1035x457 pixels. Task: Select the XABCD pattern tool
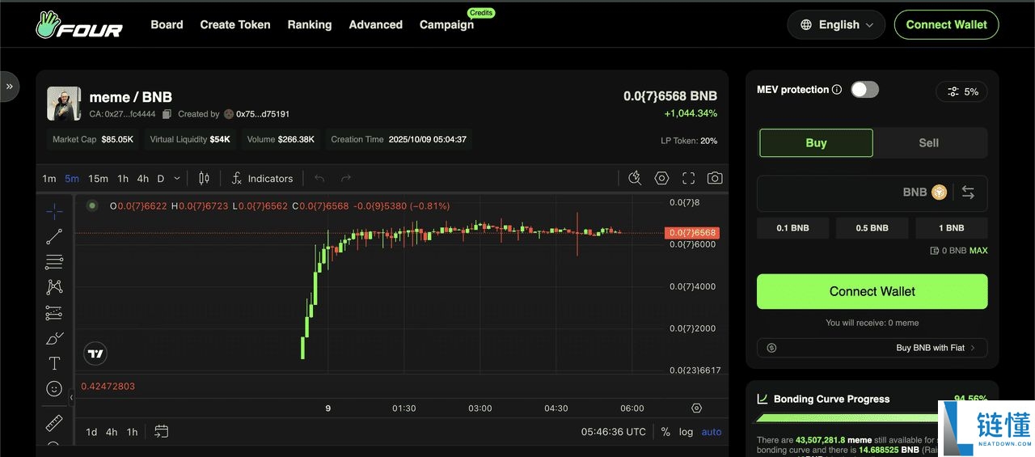point(54,287)
